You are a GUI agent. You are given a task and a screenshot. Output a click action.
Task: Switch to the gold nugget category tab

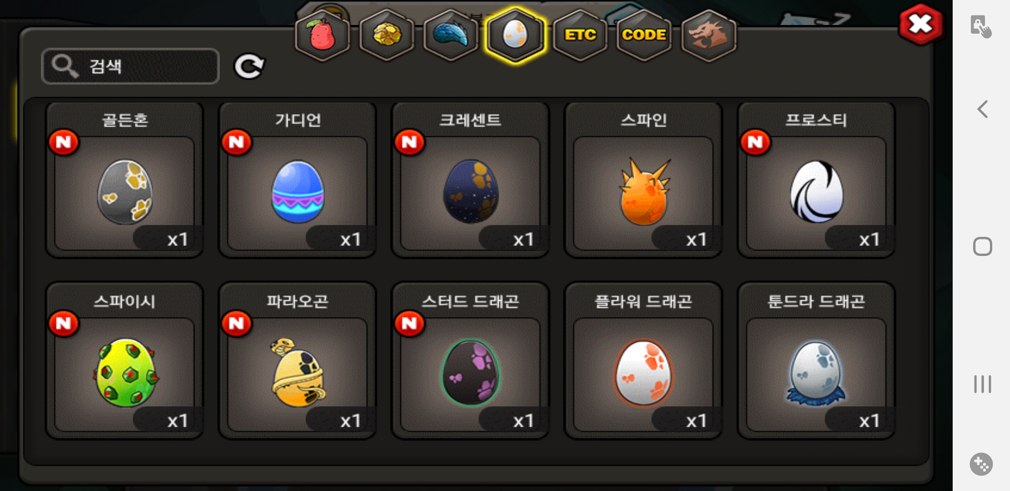[x=387, y=35]
